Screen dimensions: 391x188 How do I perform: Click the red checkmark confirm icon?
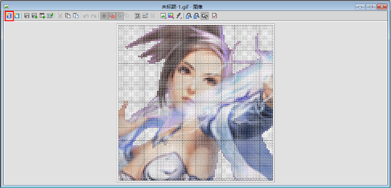point(214,16)
